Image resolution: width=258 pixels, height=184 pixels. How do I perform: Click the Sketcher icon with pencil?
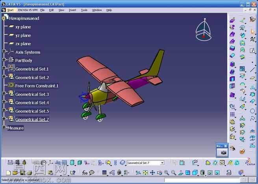click(x=252, y=51)
